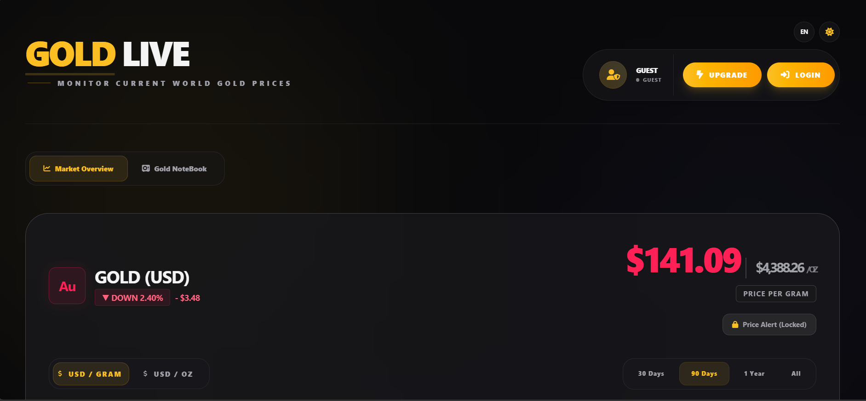This screenshot has width=866, height=401.
Task: Select the 30 Days range
Action: [x=651, y=373]
